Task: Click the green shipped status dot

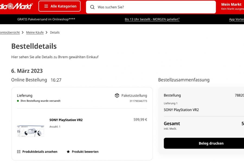Action: tap(18, 101)
